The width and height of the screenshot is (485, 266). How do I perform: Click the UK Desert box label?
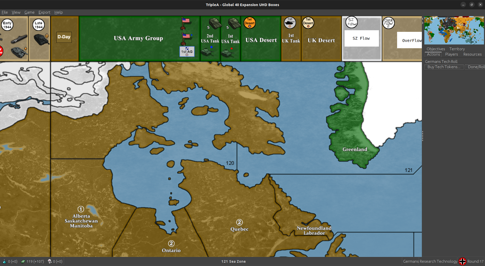321,40
